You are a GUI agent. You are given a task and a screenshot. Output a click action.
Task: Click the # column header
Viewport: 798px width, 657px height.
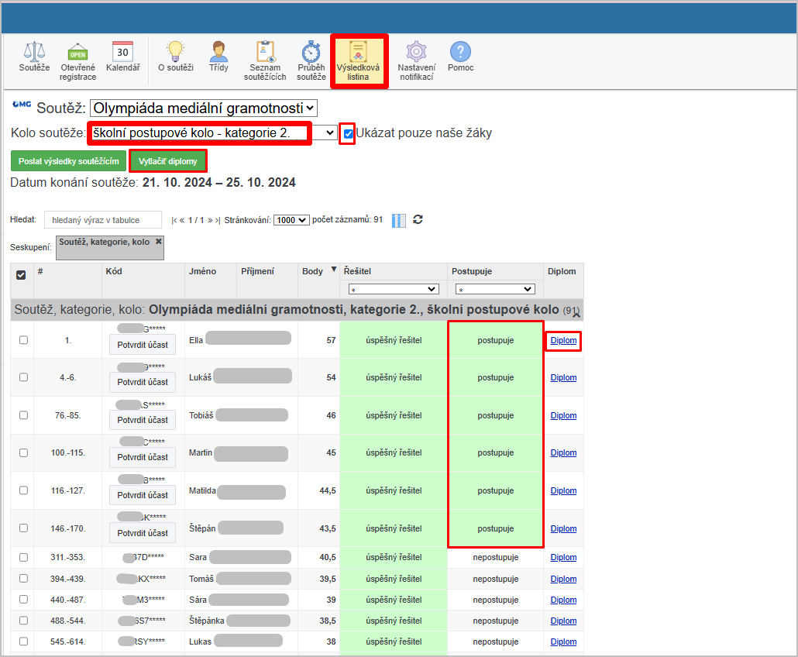[40, 271]
